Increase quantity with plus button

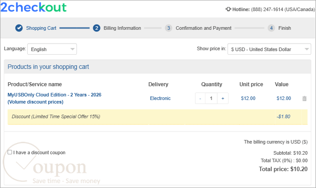[x=223, y=98]
